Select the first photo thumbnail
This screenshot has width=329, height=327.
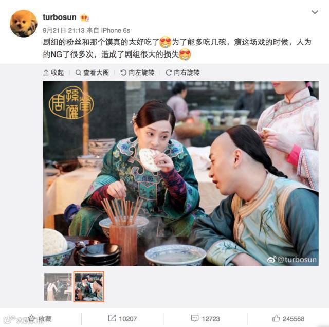tap(58, 287)
